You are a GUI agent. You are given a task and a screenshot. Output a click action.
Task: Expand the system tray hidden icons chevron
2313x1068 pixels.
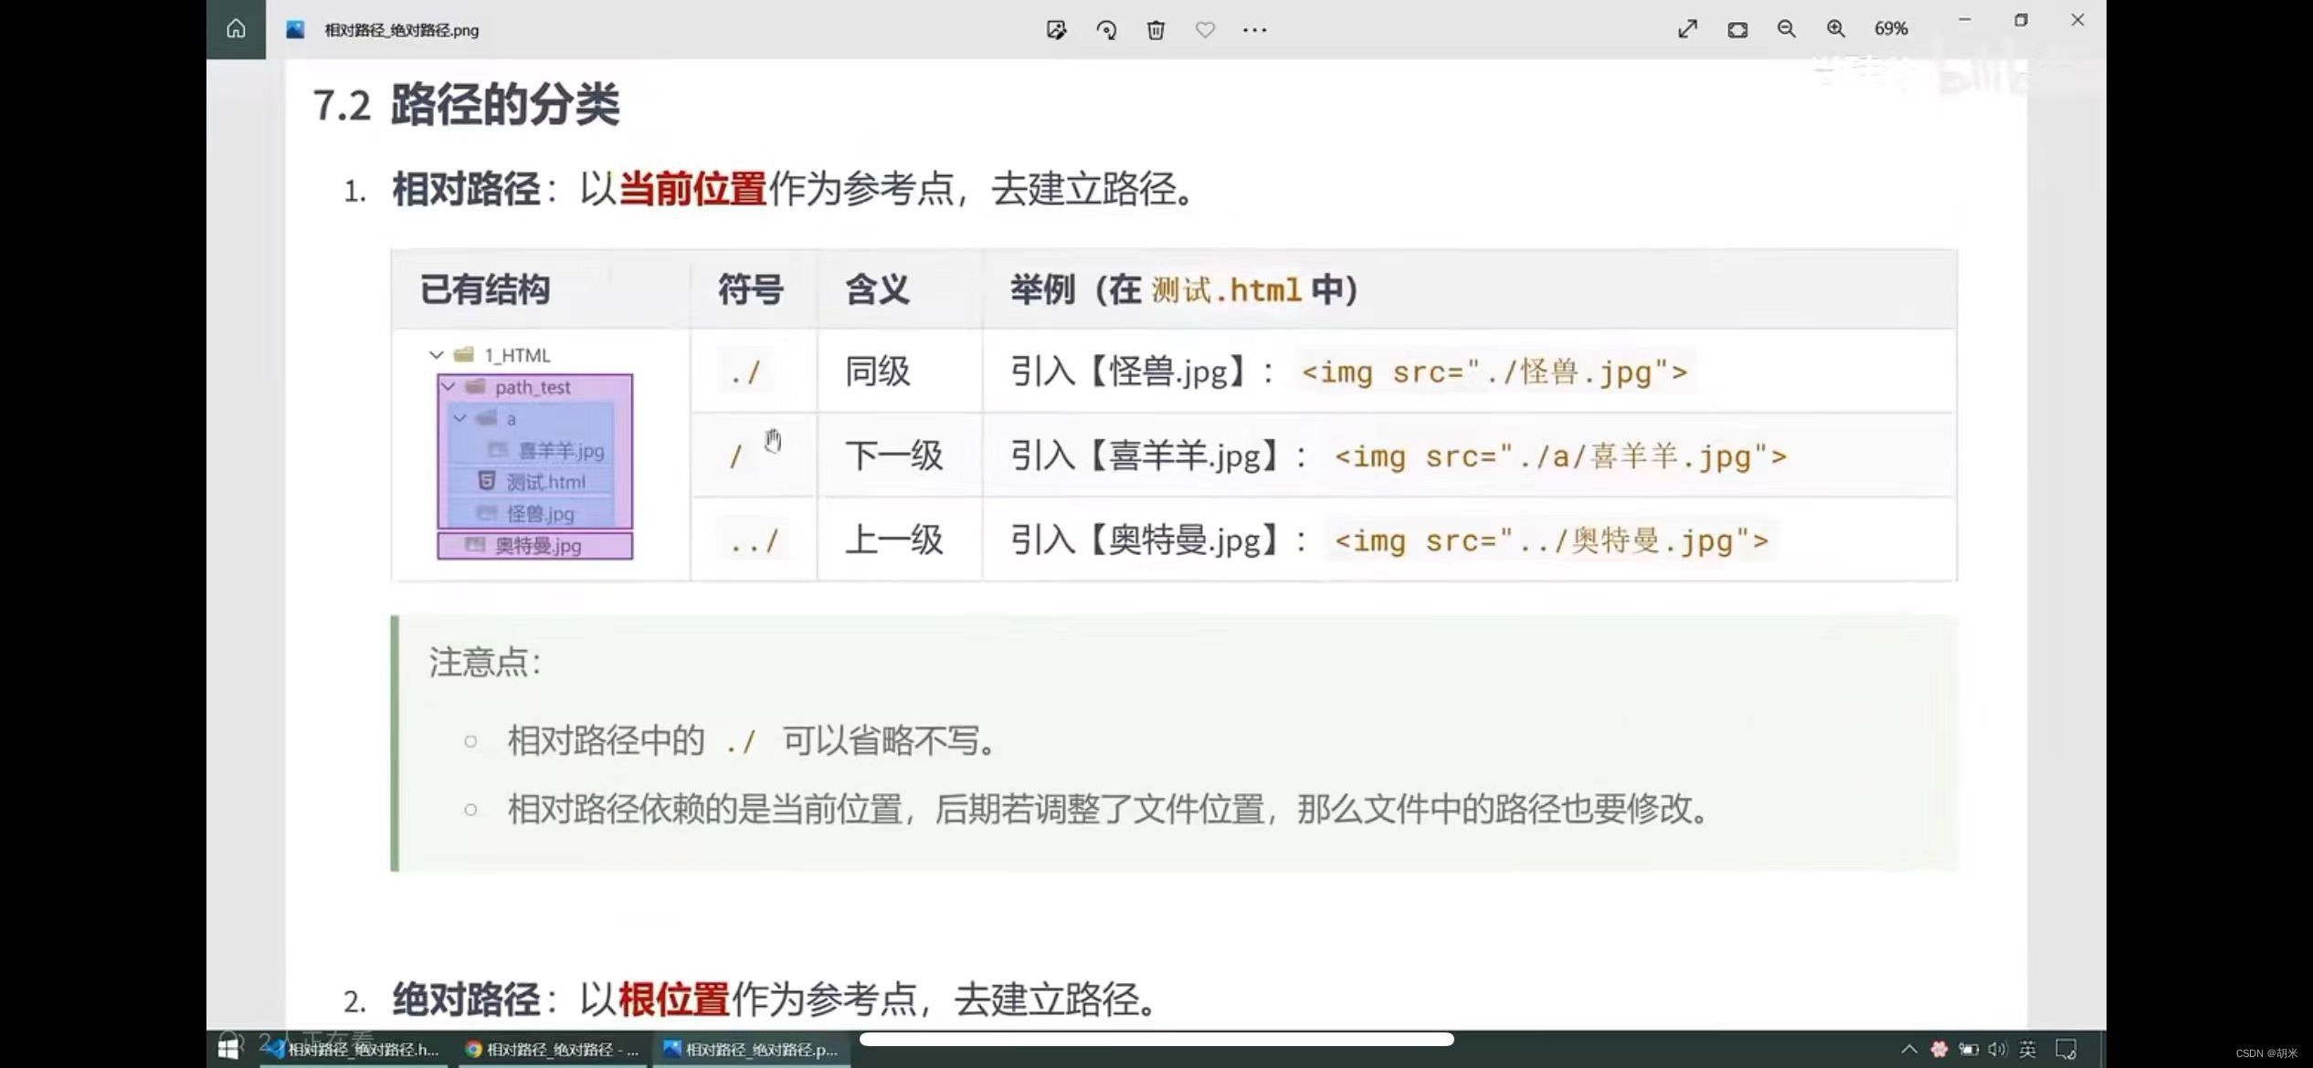(x=1908, y=1050)
